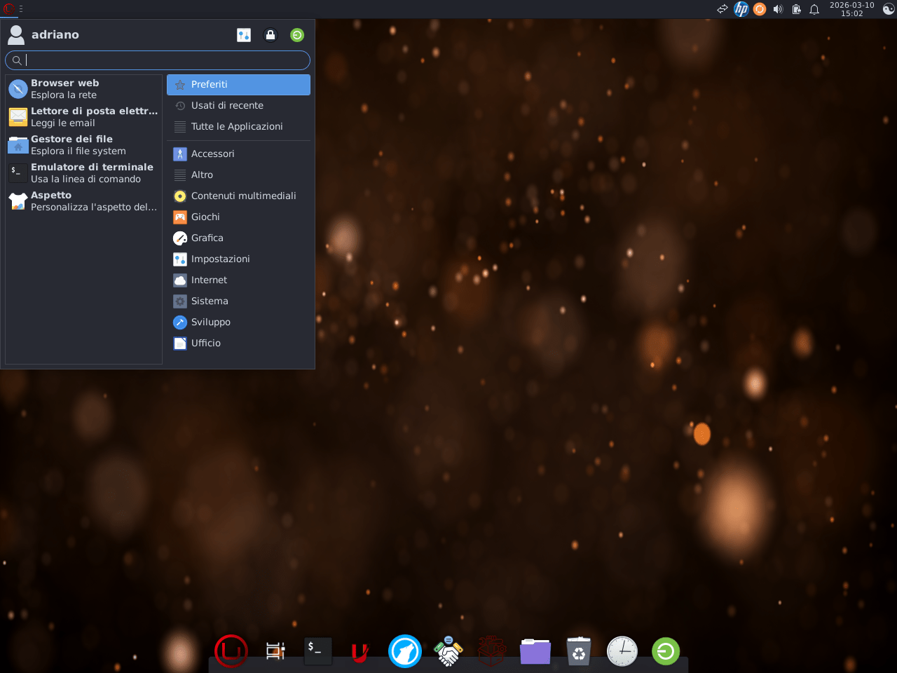Click the application search field

click(x=161, y=60)
